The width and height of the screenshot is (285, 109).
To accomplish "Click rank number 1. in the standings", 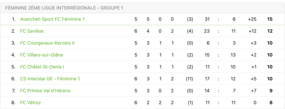I will click(14, 19).
